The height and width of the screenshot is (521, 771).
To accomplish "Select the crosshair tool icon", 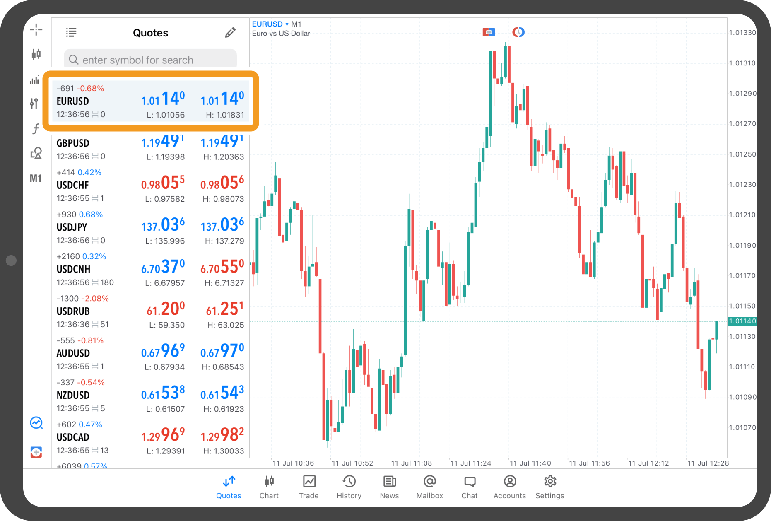I will (36, 30).
